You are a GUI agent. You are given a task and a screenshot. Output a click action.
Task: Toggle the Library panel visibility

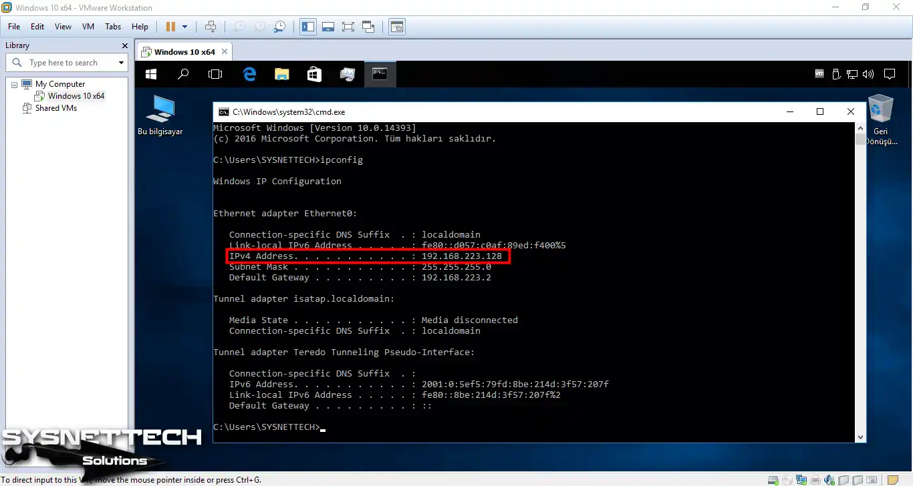click(308, 27)
